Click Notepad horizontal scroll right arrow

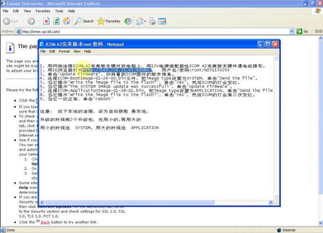(271, 203)
